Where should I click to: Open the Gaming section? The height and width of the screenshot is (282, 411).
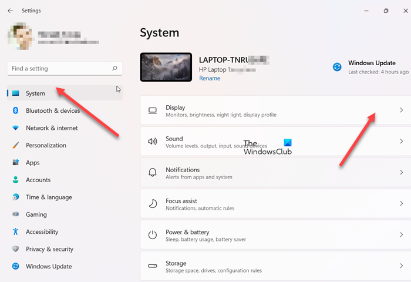coord(65,214)
